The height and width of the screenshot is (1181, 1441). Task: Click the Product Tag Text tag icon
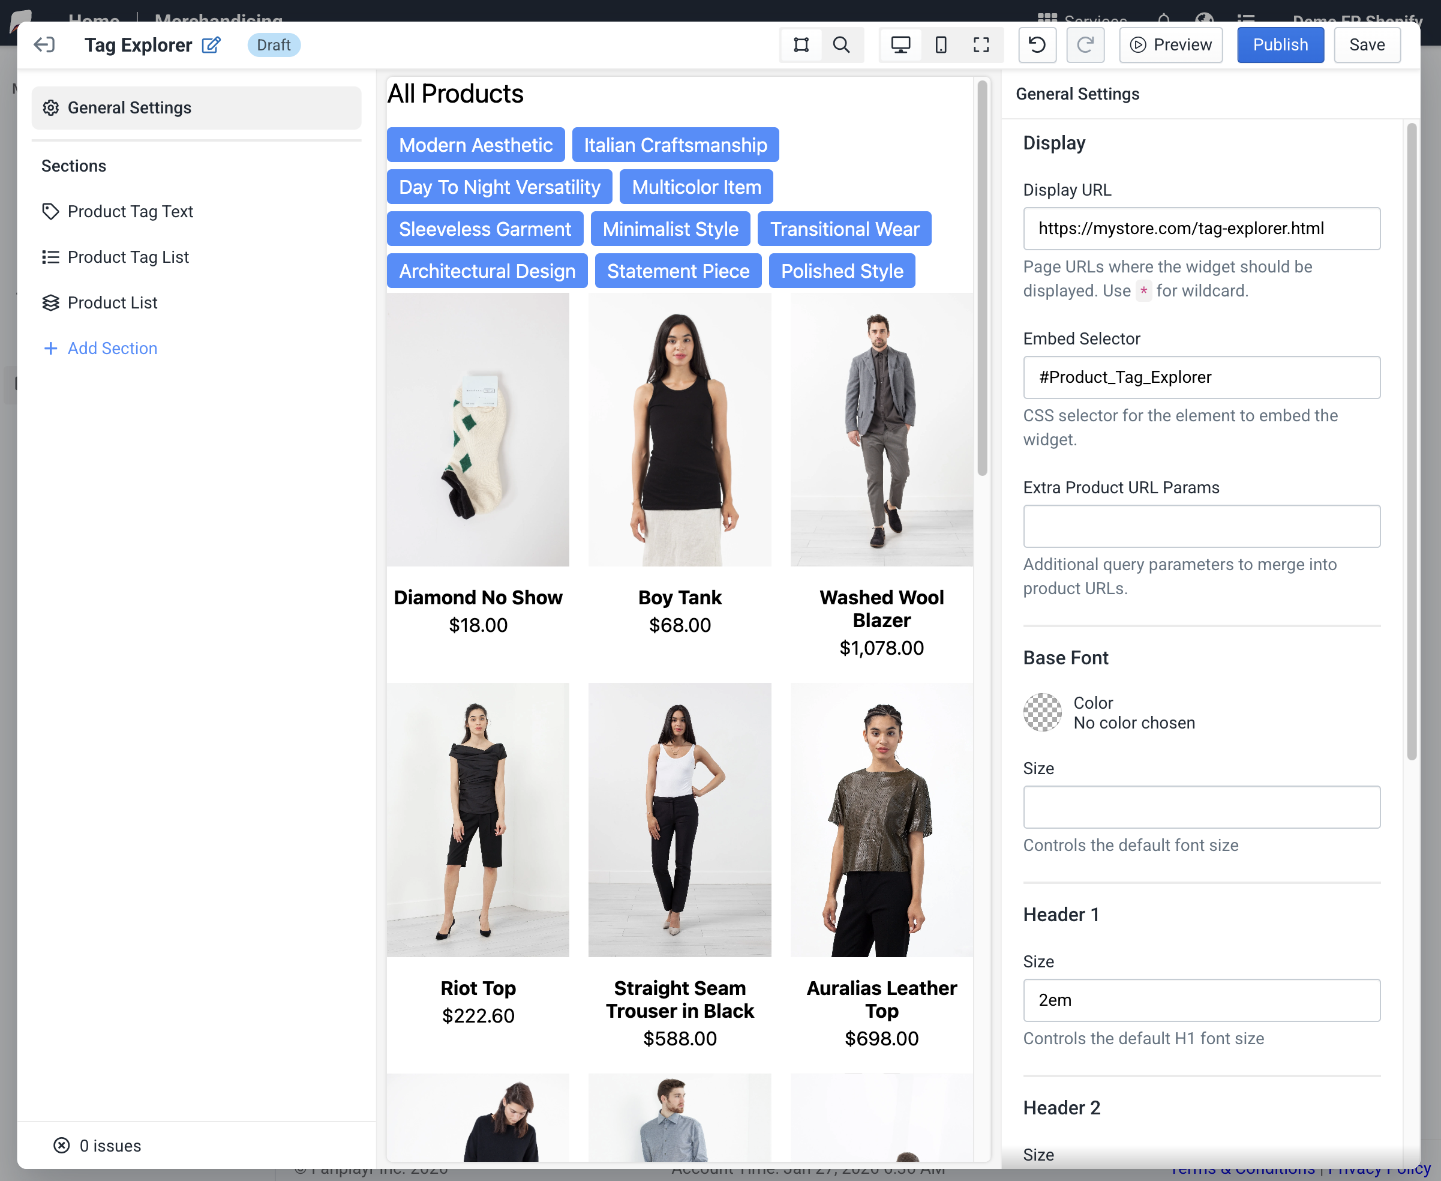[51, 212]
